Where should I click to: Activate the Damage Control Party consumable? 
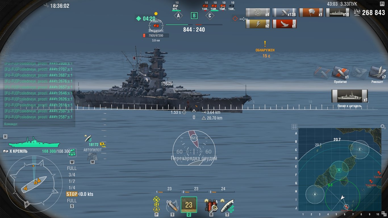point(211,205)
